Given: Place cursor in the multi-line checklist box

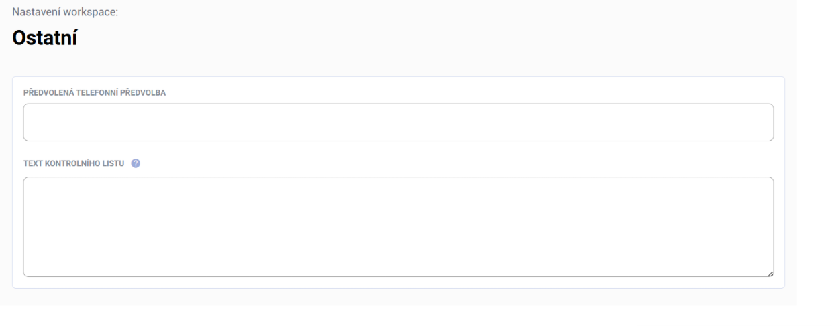Looking at the screenshot, I should 398,226.
